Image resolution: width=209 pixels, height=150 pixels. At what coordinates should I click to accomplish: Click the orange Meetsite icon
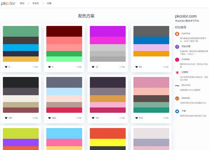(x=177, y=98)
